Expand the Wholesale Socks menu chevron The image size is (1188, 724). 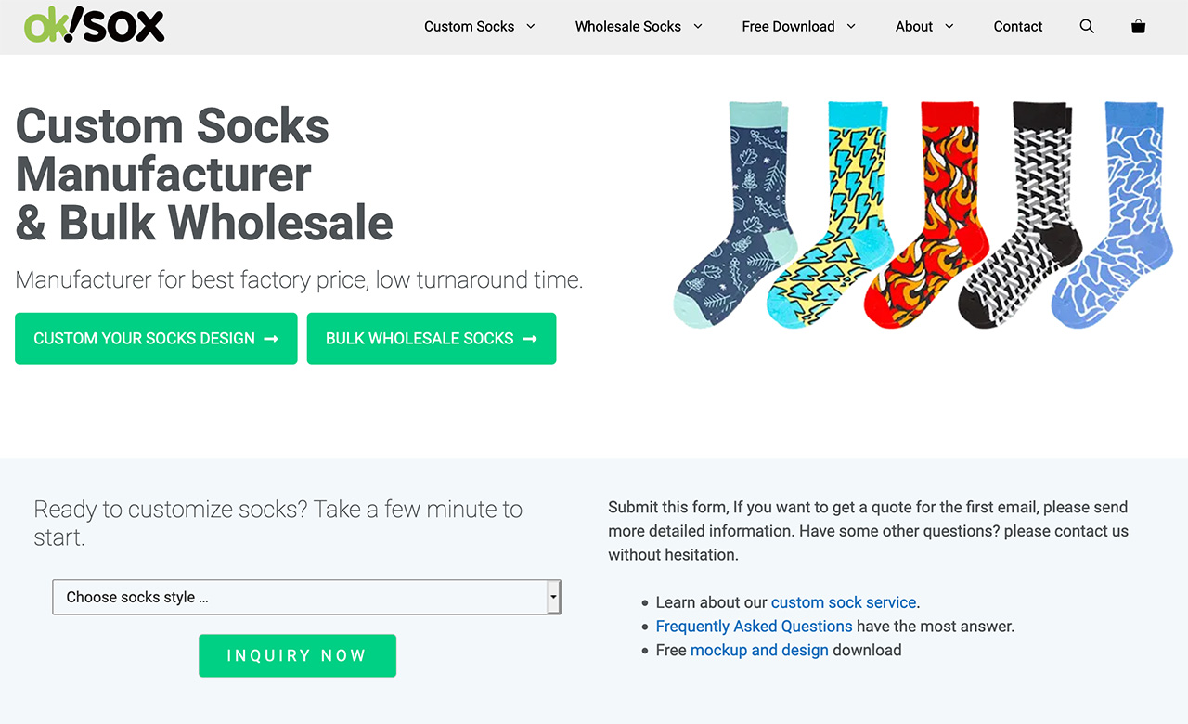698,27
